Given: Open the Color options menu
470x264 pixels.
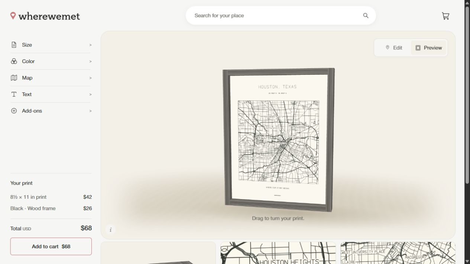Looking at the screenshot, I should pyautogui.click(x=51, y=61).
